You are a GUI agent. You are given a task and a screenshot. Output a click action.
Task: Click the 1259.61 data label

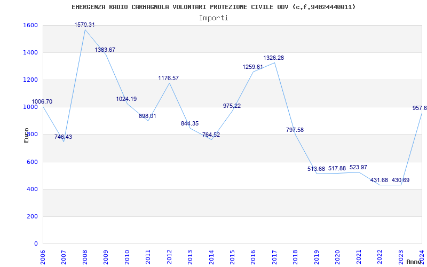coord(253,67)
